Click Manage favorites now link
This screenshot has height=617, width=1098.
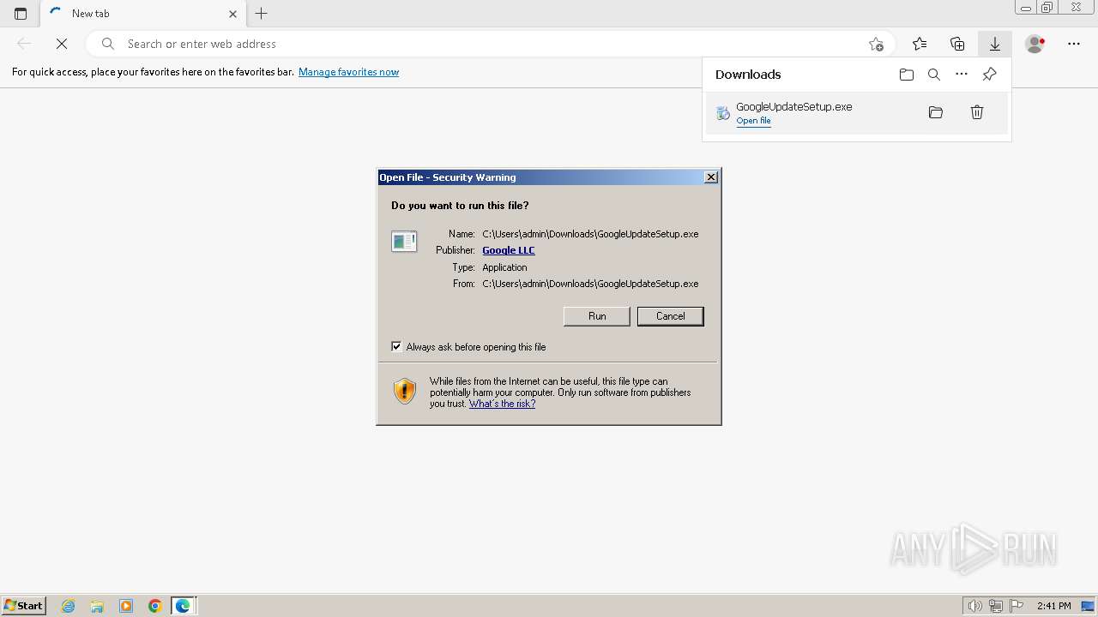[348, 72]
